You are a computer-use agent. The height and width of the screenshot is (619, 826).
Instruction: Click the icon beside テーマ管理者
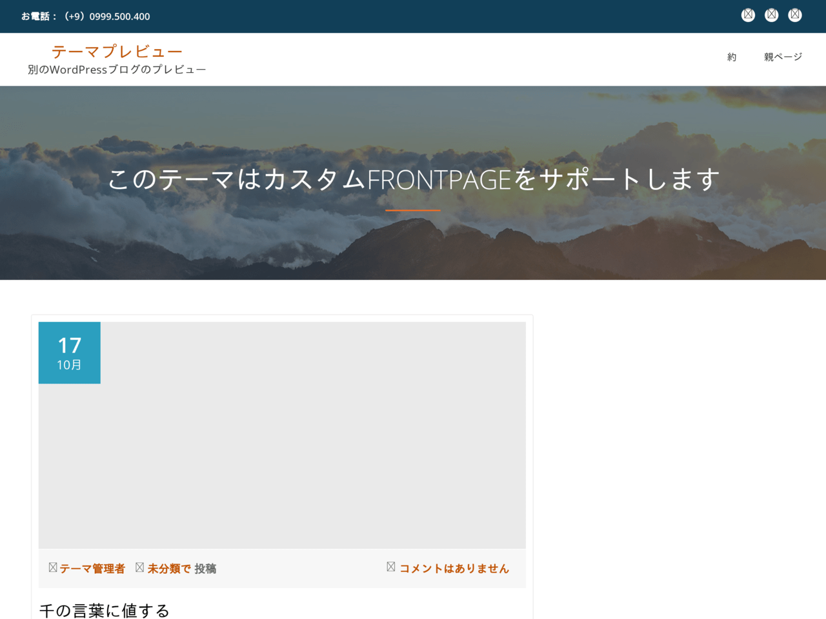tap(53, 567)
